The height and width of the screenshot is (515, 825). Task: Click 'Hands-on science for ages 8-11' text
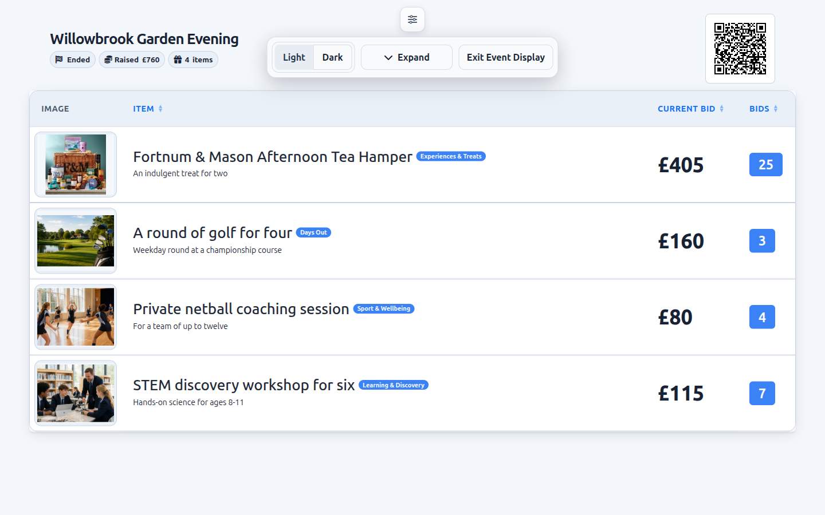[188, 402]
